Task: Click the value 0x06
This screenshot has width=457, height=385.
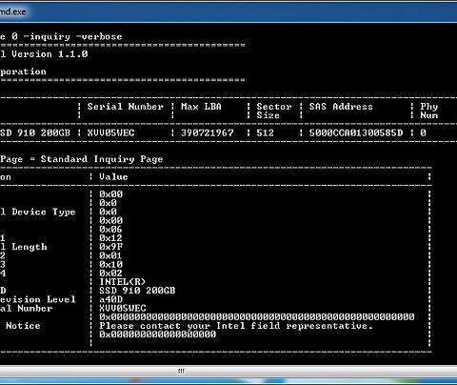Action: [110, 230]
